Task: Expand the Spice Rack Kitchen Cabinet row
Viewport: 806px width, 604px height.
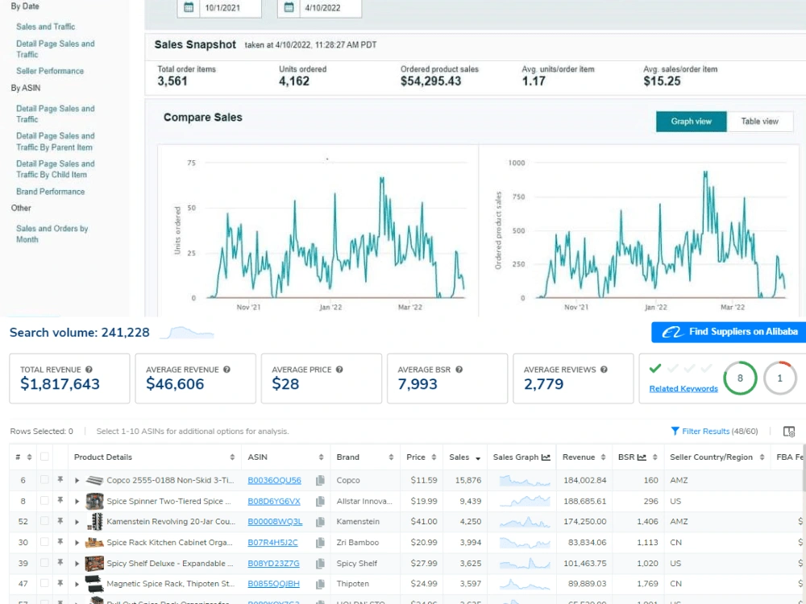Action: [x=77, y=542]
